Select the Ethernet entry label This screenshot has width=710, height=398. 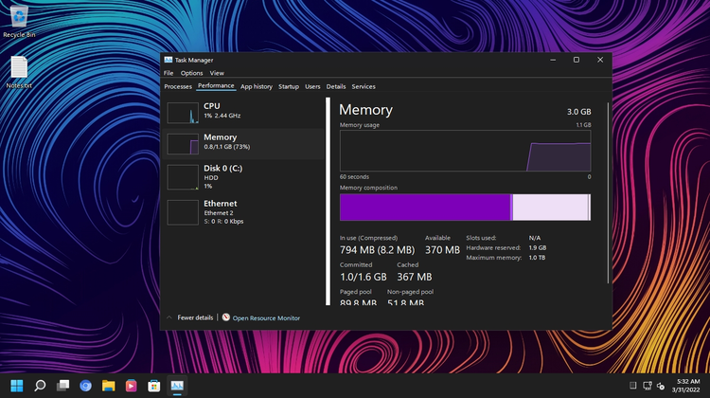click(220, 204)
